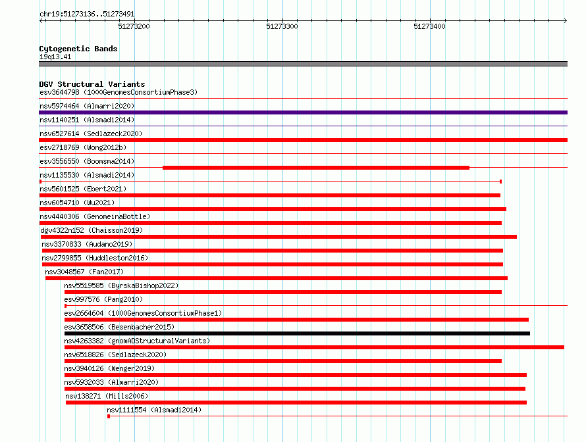
Task: Select the red bar under nsv4263382
Action: (x=314, y=347)
